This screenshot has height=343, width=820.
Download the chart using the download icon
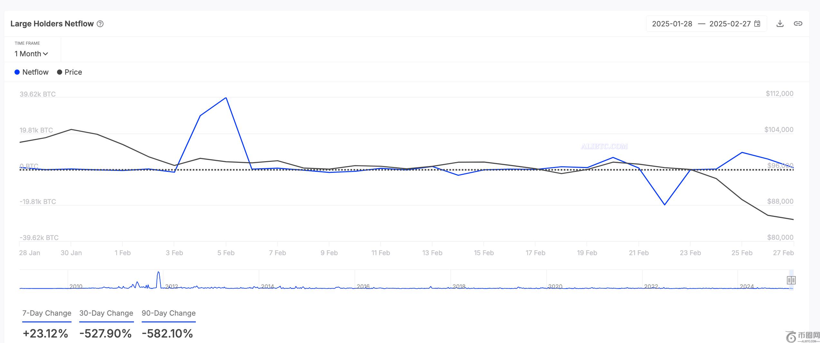(x=780, y=23)
